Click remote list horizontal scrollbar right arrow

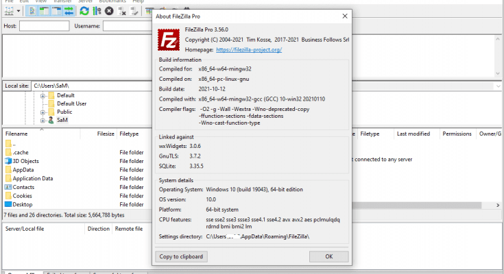coord(498,206)
